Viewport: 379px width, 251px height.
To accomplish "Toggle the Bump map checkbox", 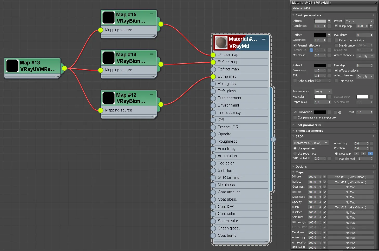I will click(x=336, y=26).
